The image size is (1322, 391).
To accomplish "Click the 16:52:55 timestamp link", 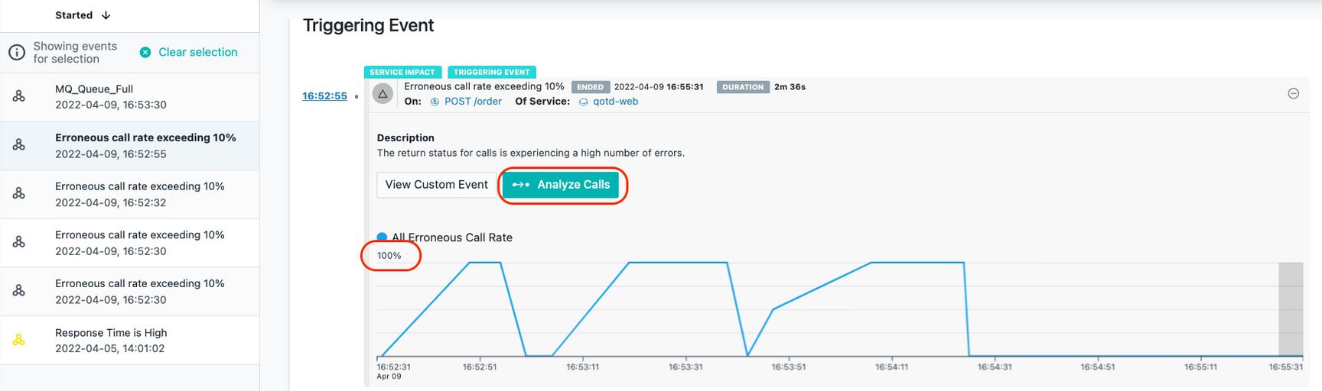I will [324, 96].
